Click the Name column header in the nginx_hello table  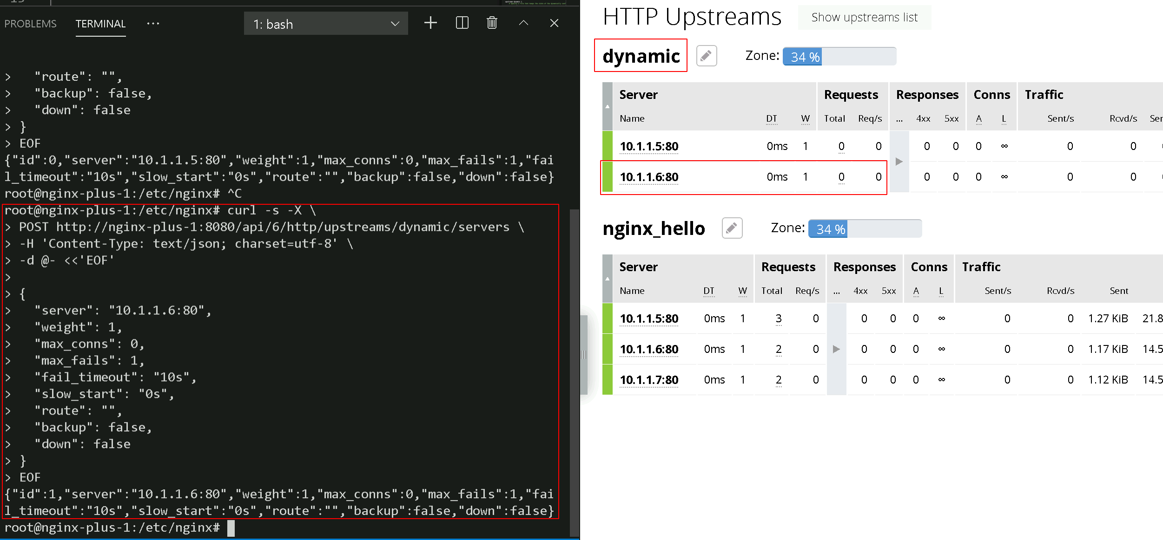click(632, 291)
